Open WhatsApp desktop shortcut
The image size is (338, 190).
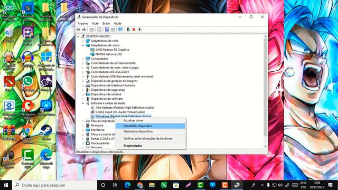27,83
